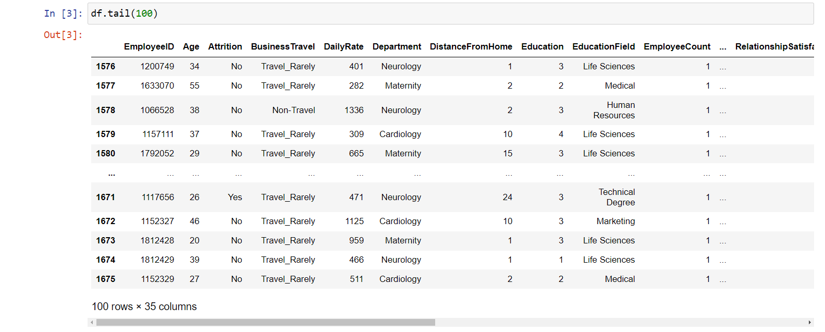This screenshot has height=332, width=825.
Task: Click the In [3] input prompt label
Action: tap(63, 14)
